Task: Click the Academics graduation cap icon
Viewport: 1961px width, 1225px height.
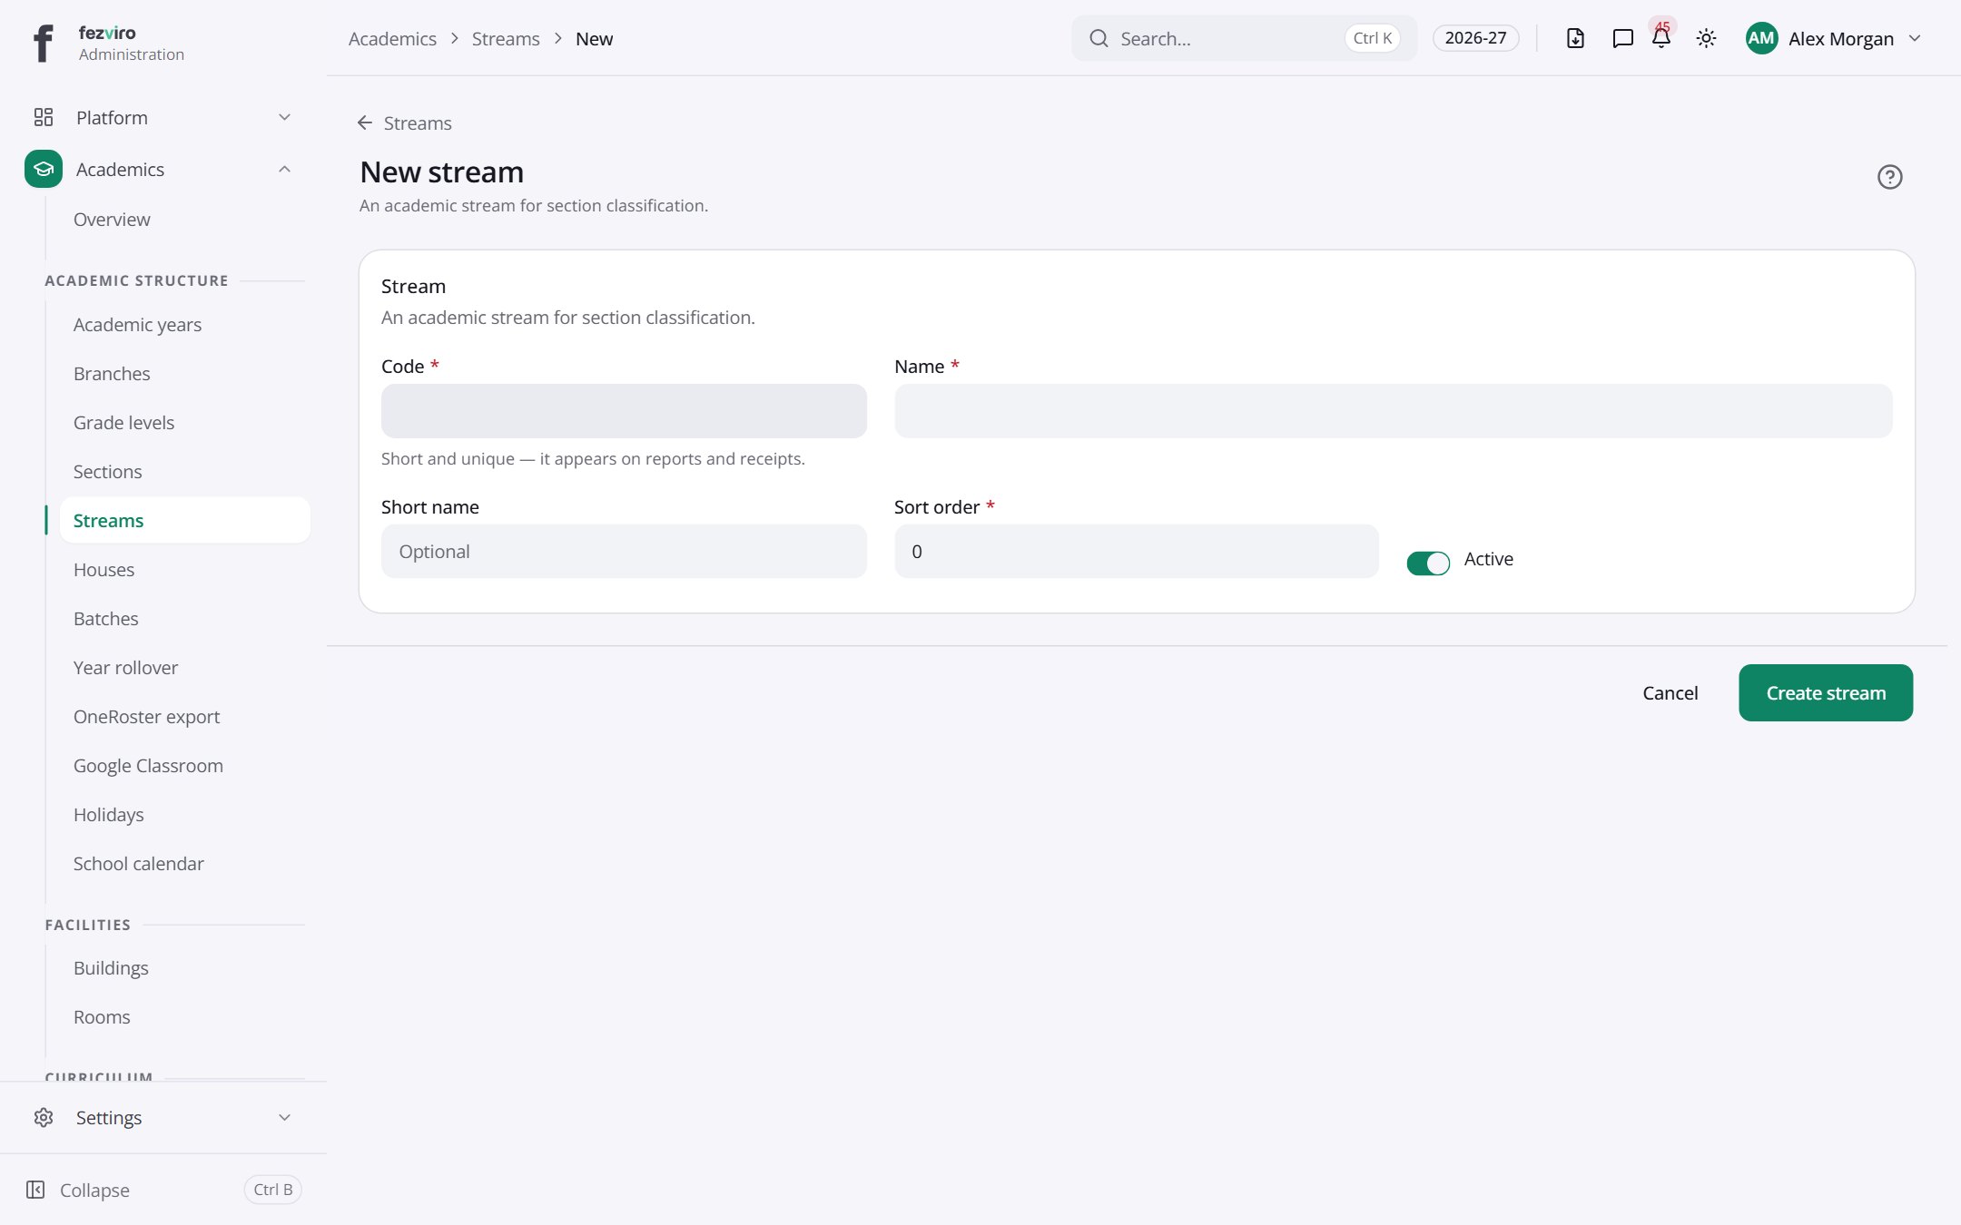Action: pos(44,169)
